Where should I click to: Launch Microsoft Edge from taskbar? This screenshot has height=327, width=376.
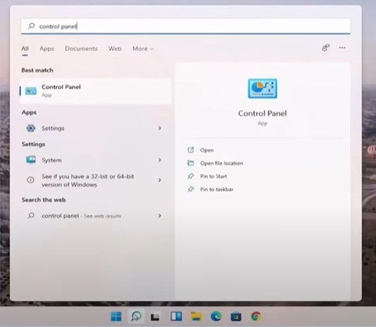tap(216, 316)
